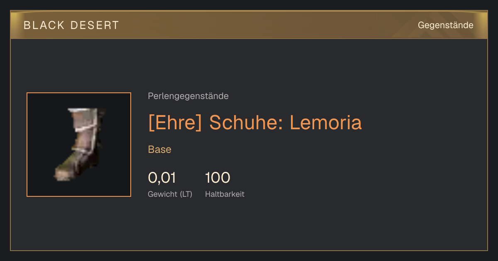Click the 0,01 weight value

162,178
